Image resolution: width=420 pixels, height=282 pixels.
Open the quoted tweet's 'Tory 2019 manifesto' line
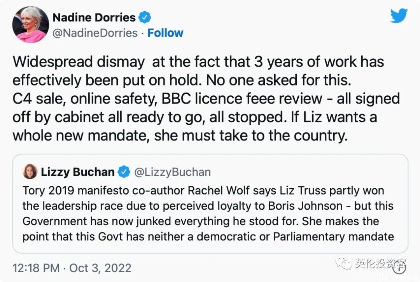pos(203,191)
